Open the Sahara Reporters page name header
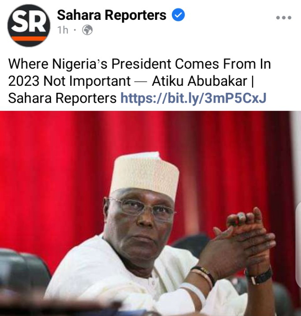This screenshot has height=316, width=301. coord(111,15)
